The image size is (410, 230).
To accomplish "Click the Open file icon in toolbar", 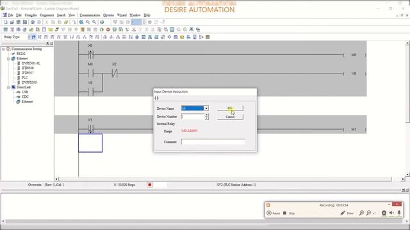I will click(x=12, y=22).
